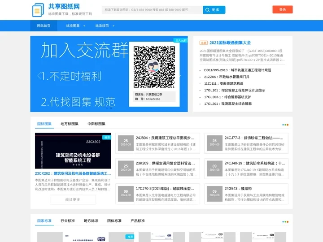This screenshot has height=242, width=323.
Task: Click the date badge beside 24J804
Action: [x=126, y=143]
